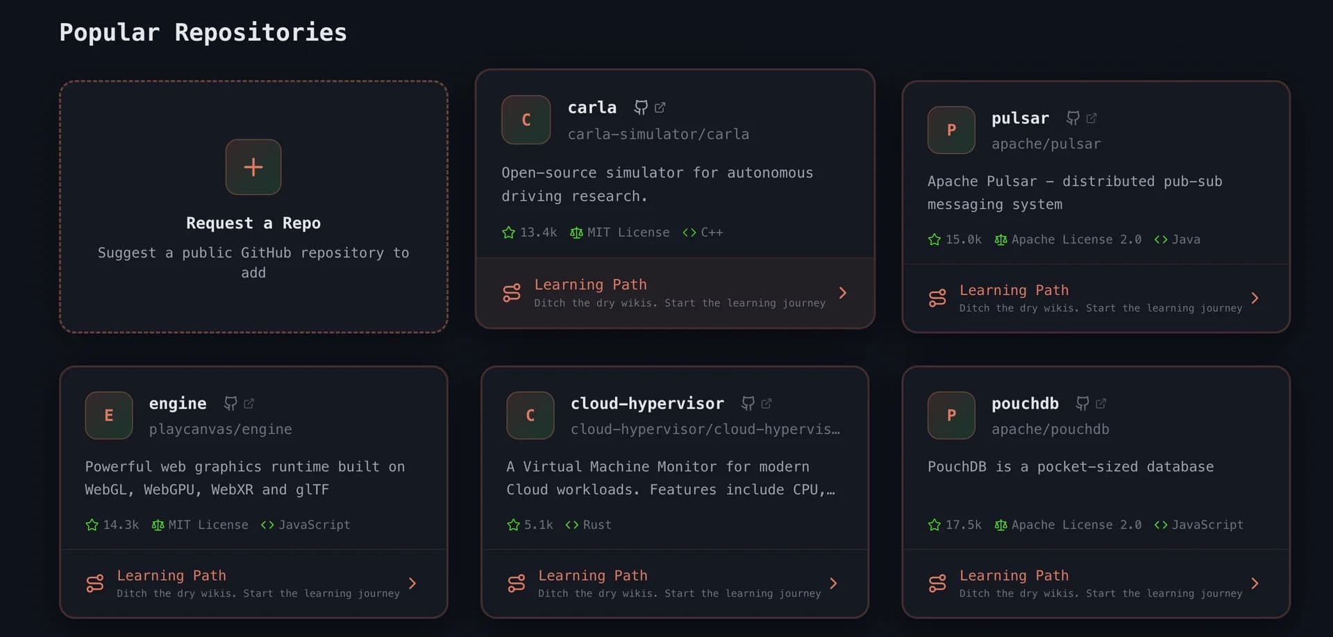Click the MIT License scale icon for engine
The image size is (1333, 637).
[157, 525]
